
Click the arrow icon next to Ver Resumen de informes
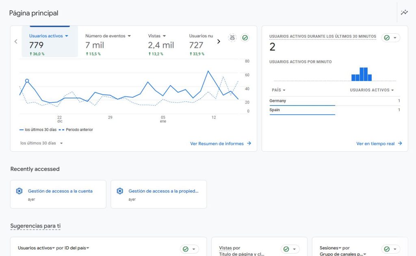tap(249, 143)
